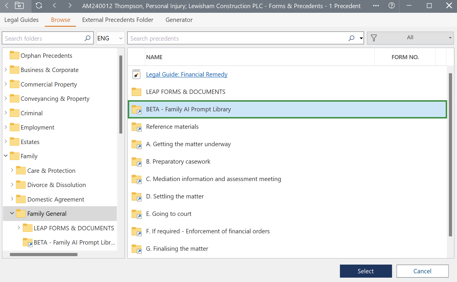Open Legal Guide: Financial Remedy link
This screenshot has width=457, height=282.
187,74
